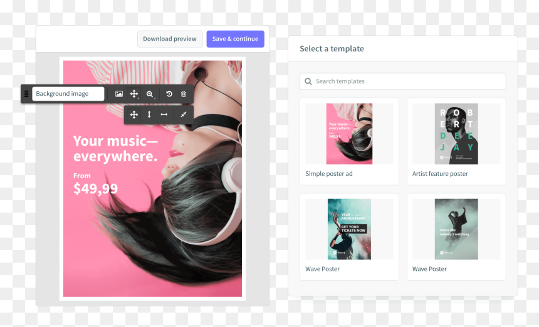
Task: Click the Background image name field
Action: coord(68,94)
